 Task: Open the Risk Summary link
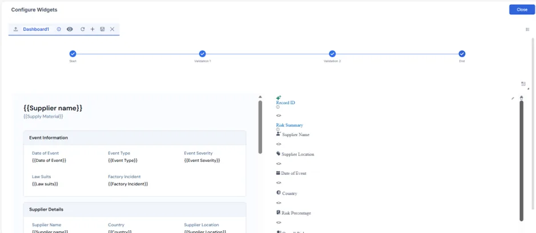click(289, 125)
